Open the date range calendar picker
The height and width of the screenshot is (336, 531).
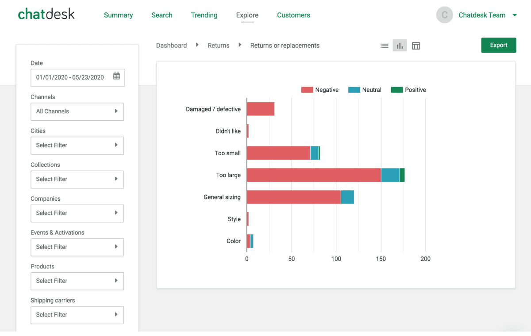(116, 76)
